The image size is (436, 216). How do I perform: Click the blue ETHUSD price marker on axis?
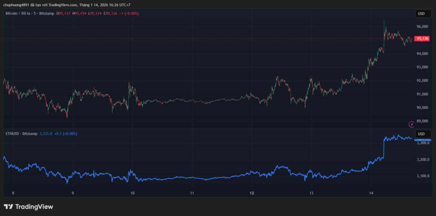(422, 139)
